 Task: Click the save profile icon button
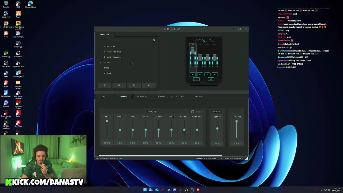(105, 86)
